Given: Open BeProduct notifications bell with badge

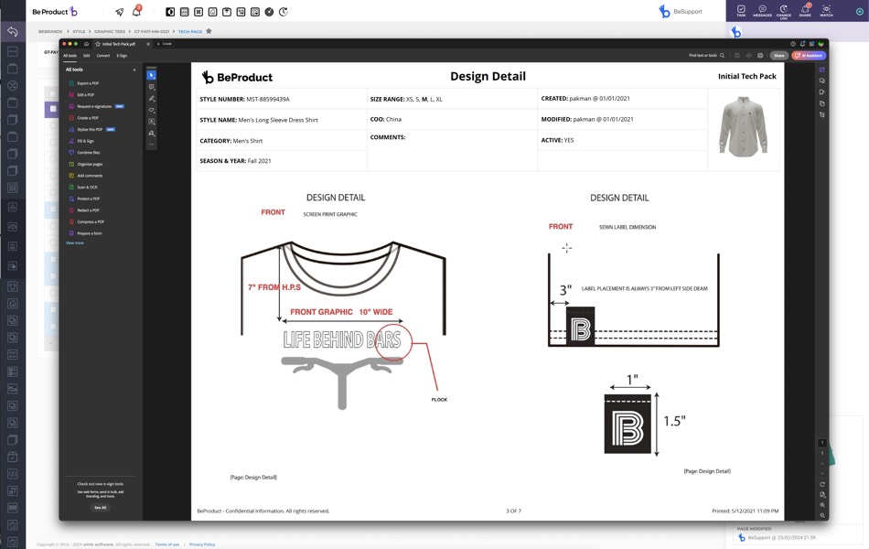Looking at the screenshot, I should (136, 11).
